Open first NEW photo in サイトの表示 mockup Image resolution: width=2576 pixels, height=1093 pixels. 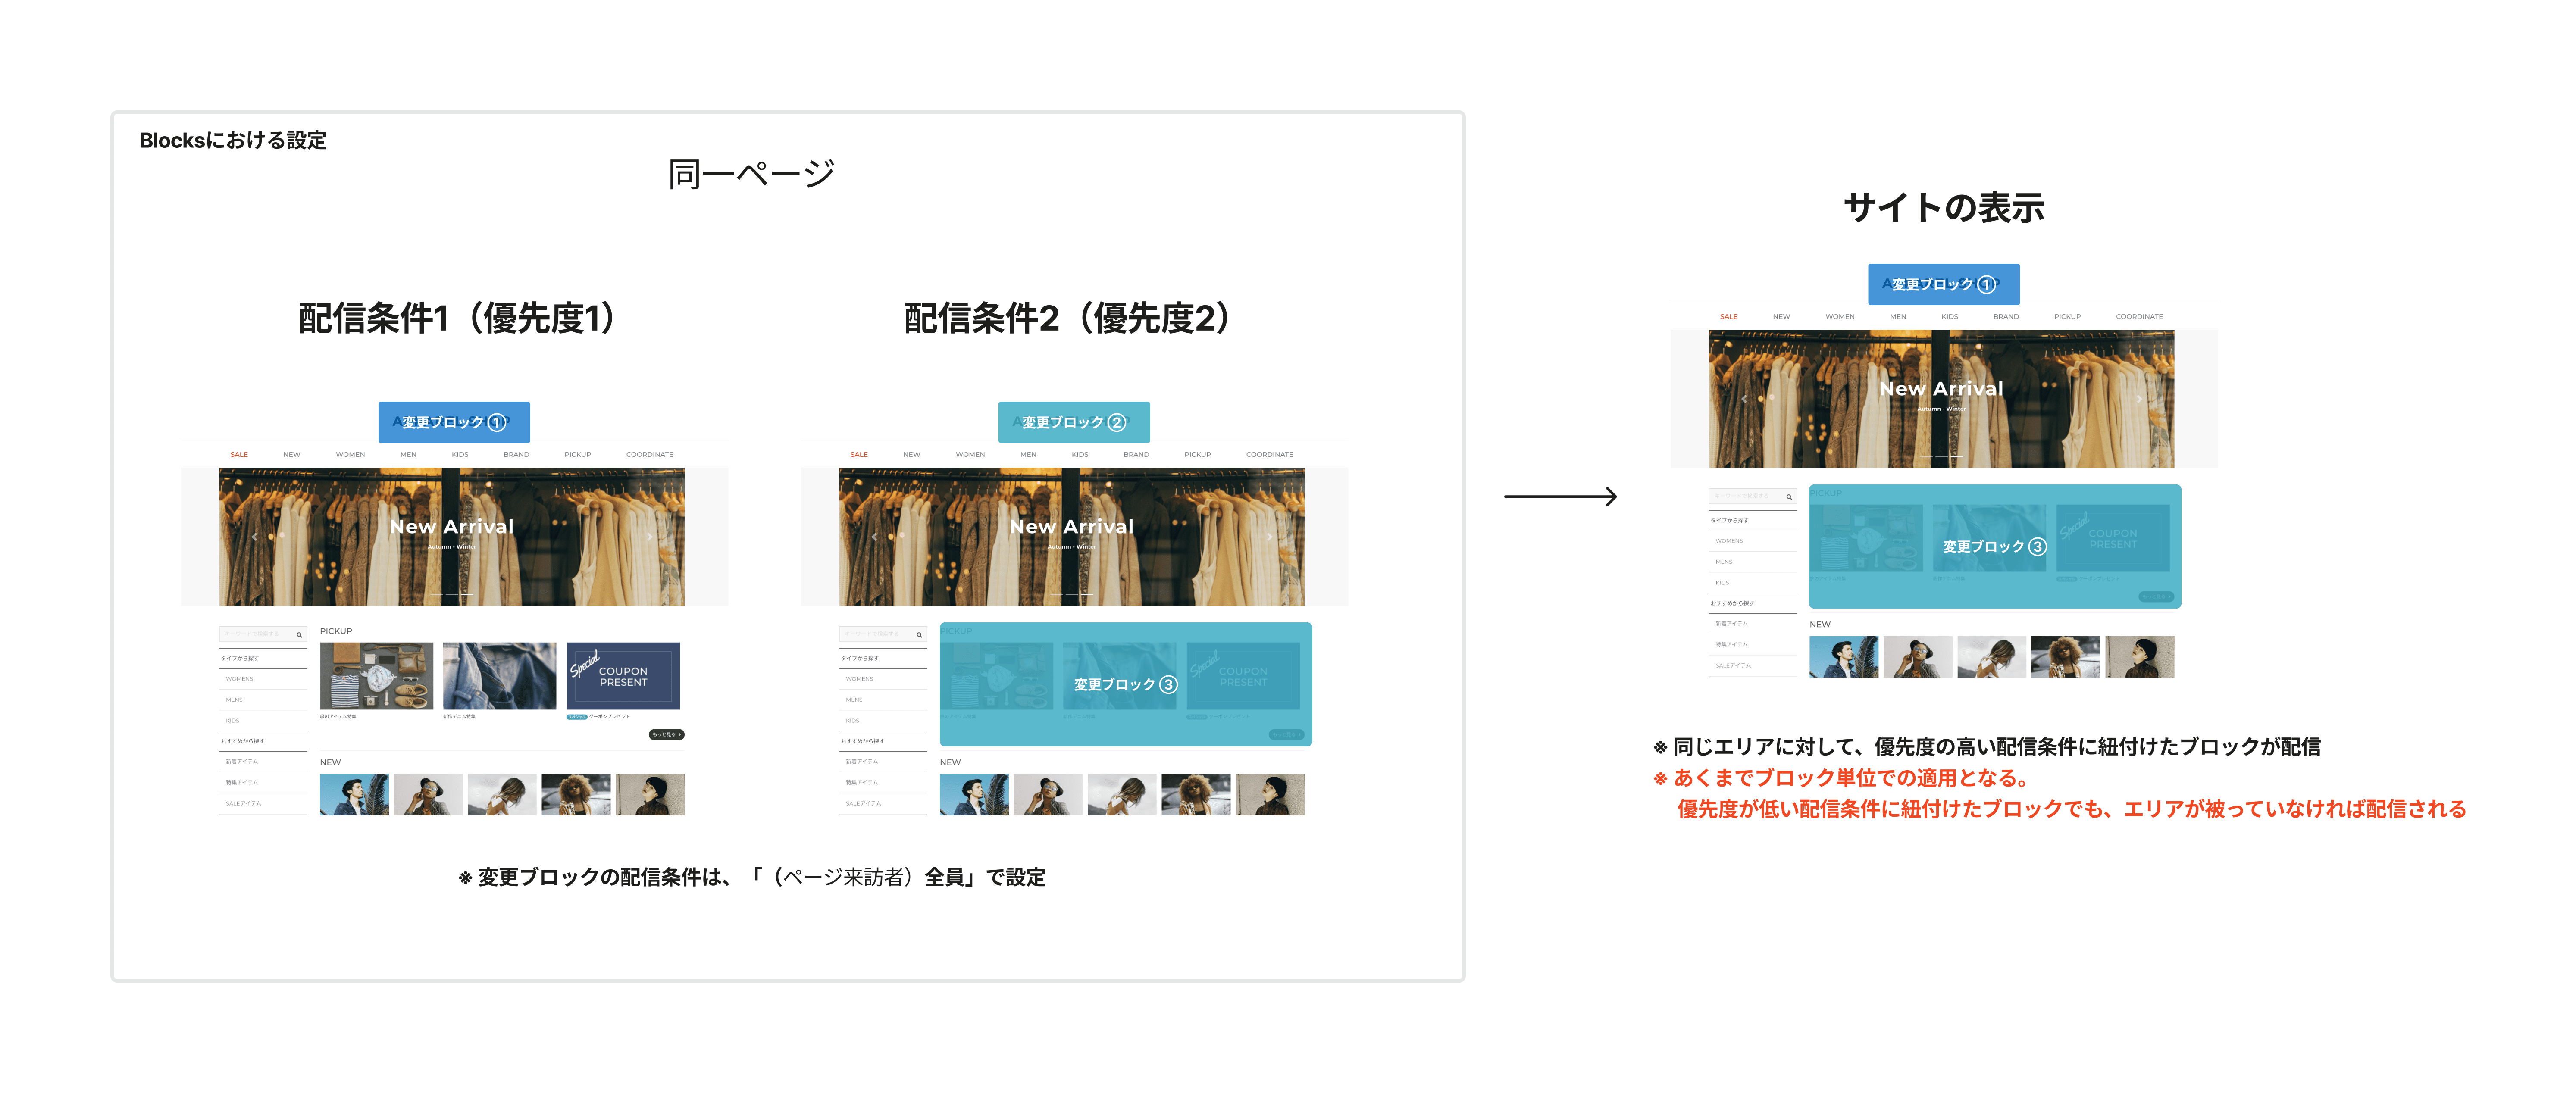click(x=1844, y=657)
